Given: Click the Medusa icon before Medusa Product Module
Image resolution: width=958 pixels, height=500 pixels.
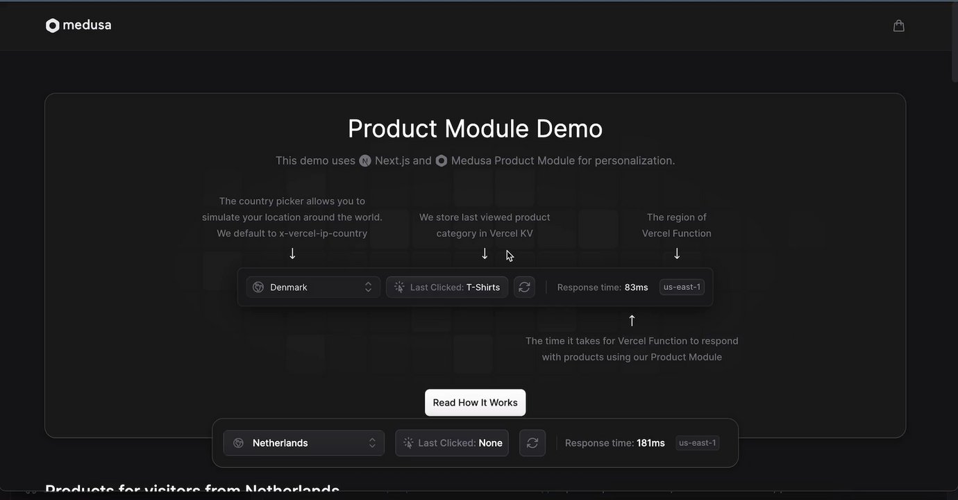Looking at the screenshot, I should (x=442, y=161).
